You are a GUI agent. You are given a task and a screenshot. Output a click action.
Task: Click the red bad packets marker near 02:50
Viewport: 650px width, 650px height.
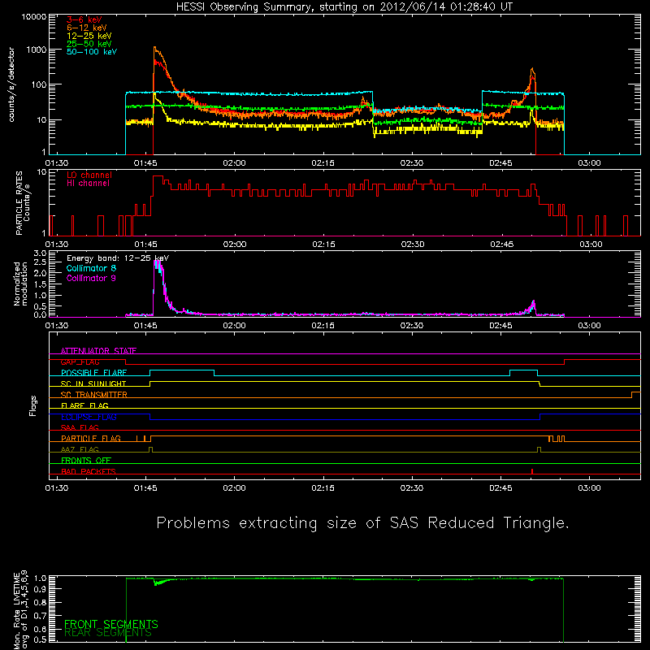532,471
